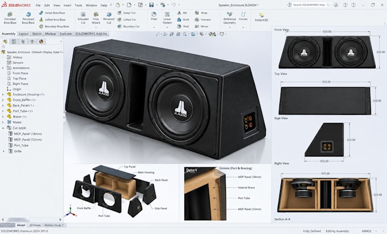Click inside Search SOLIDWORKS Help field
The width and height of the screenshot is (387, 234).
point(309,5)
